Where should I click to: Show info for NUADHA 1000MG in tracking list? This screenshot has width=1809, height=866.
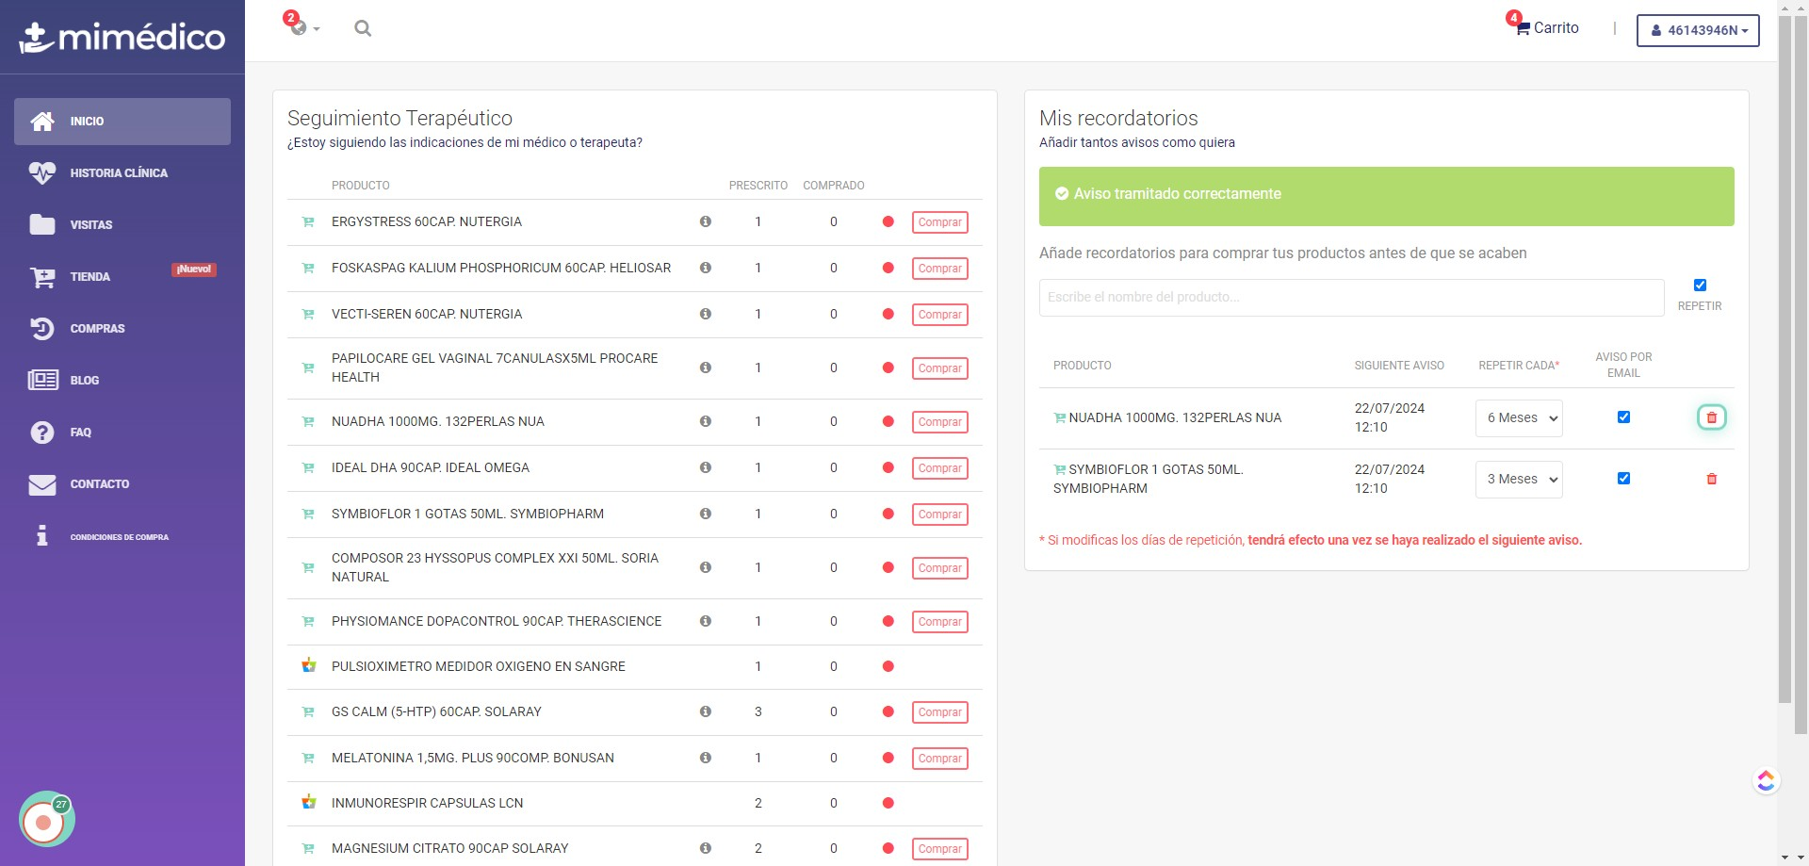point(705,421)
